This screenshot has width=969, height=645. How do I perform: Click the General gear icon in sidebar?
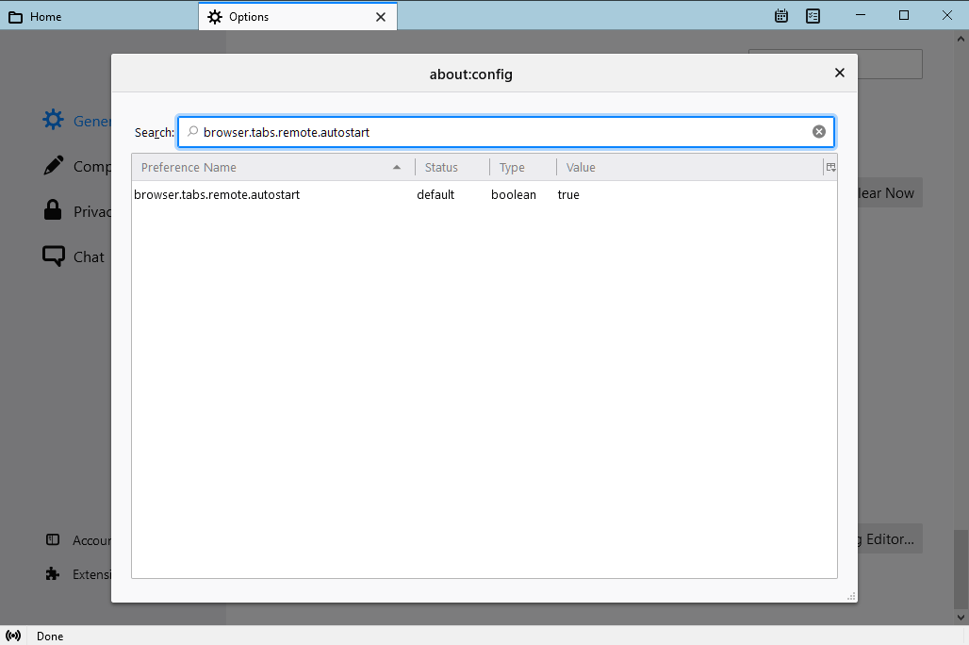click(53, 120)
